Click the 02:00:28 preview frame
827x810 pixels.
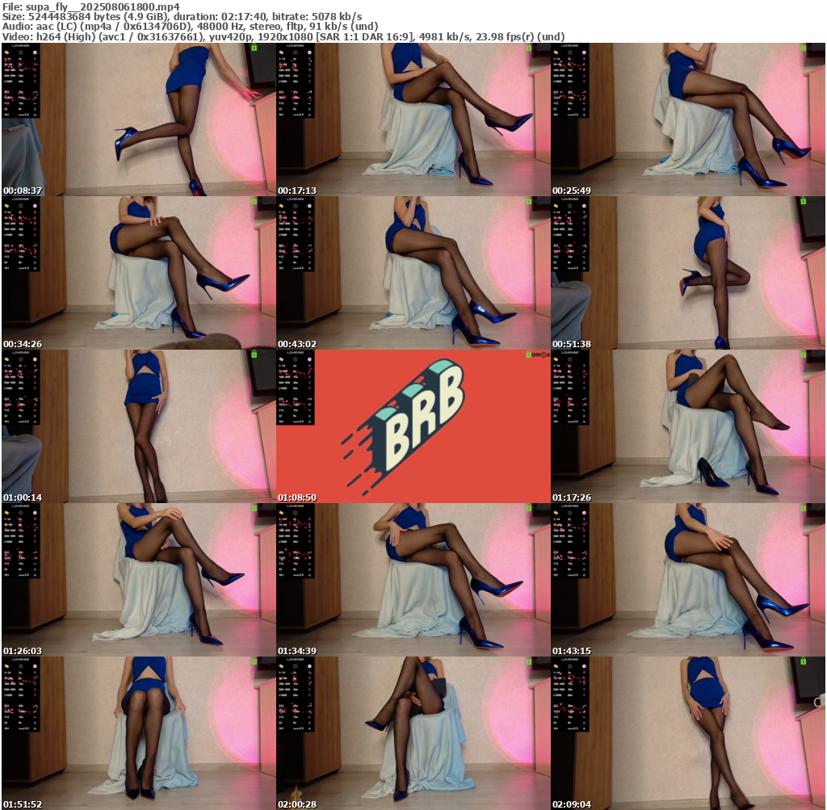[413, 733]
